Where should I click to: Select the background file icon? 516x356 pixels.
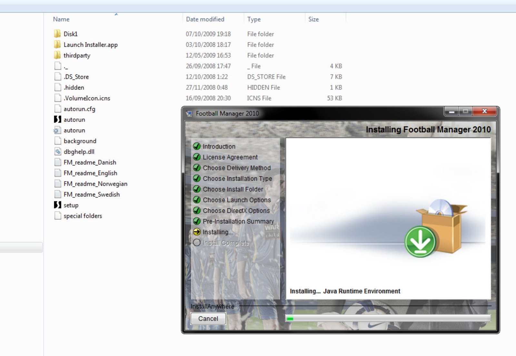(x=58, y=141)
